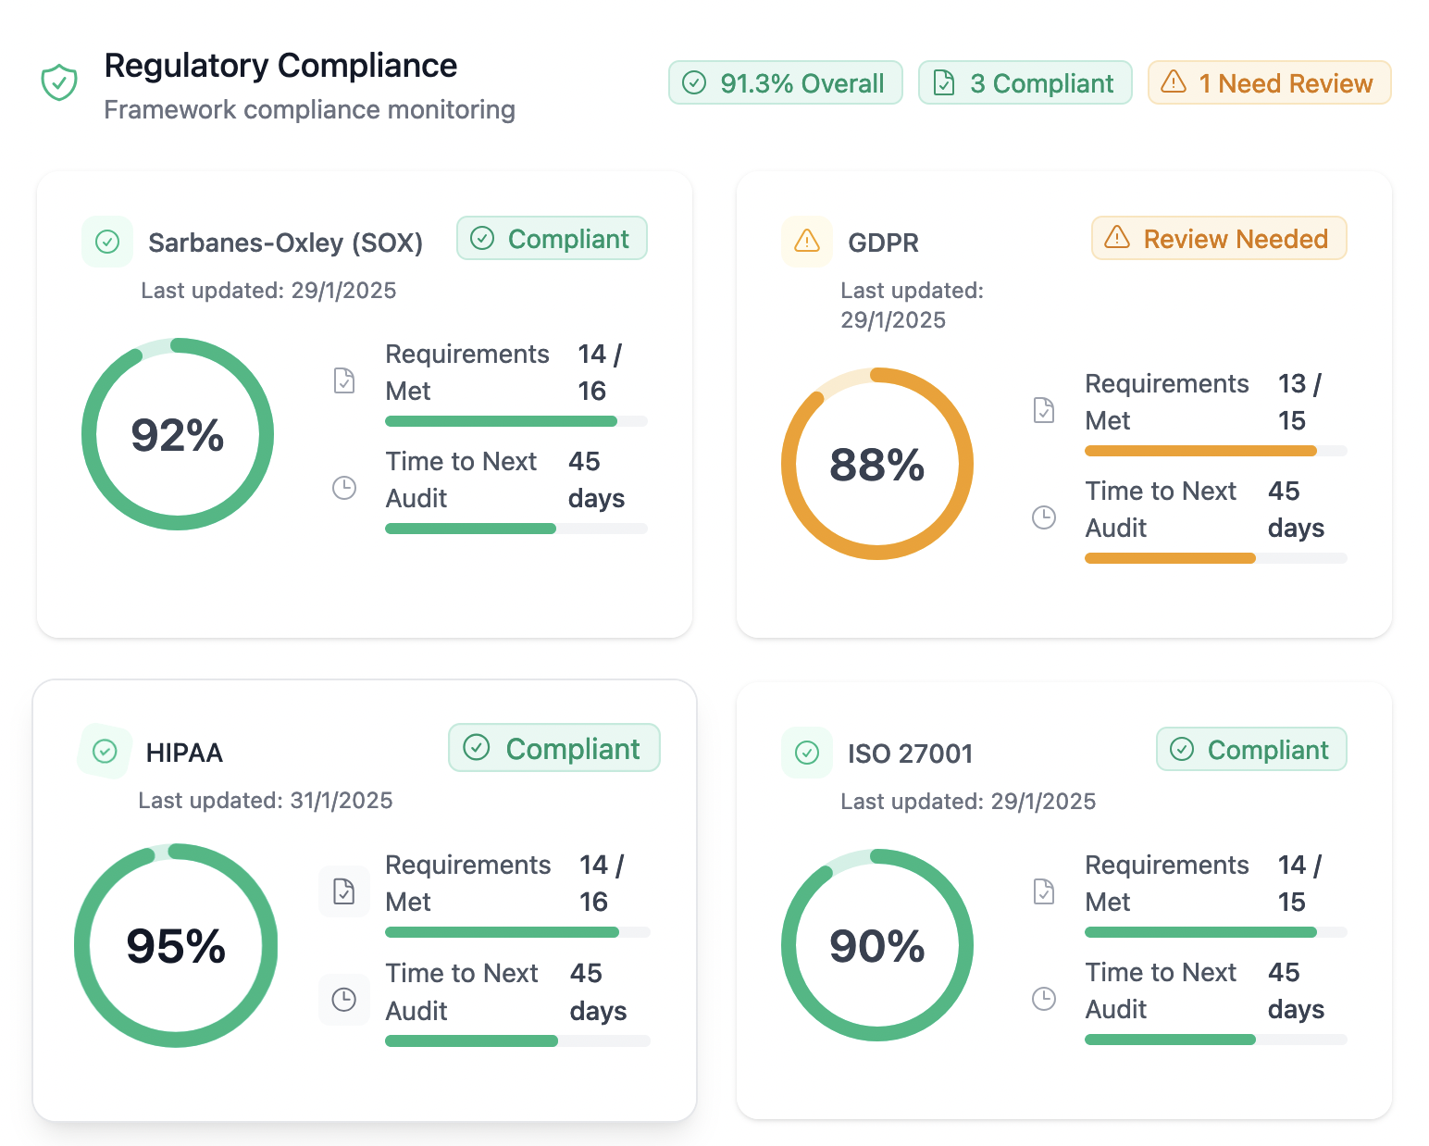The width and height of the screenshot is (1429, 1146).
Task: Click ISO 27001's Last updated: 29/1/2025 text
Action: tap(968, 801)
